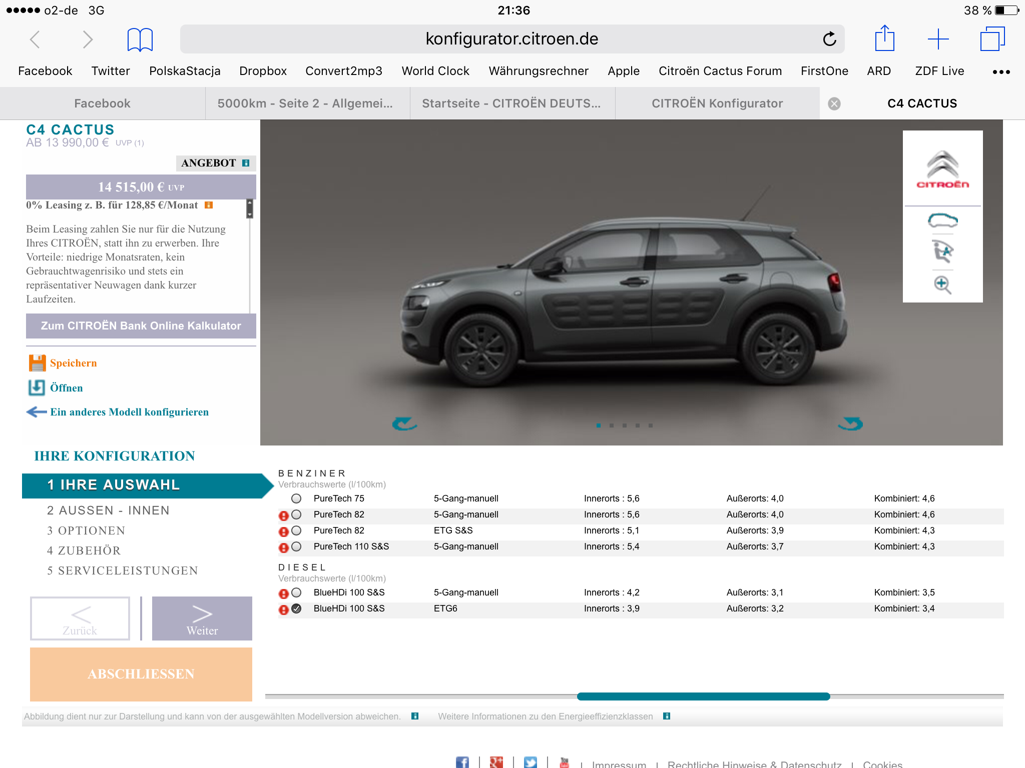Reload the page with the refresh icon
This screenshot has height=768, width=1025.
(829, 39)
